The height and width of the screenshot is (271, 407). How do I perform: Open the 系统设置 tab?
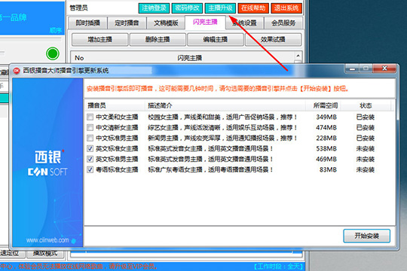244,23
